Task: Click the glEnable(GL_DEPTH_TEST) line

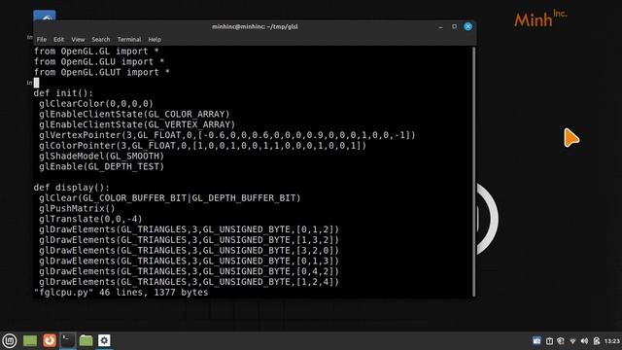Action: pyautogui.click(x=101, y=166)
